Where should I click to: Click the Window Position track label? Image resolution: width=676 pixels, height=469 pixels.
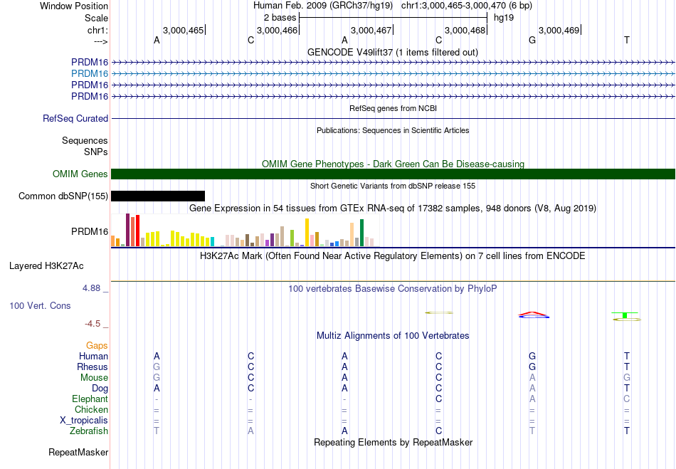tap(74, 6)
